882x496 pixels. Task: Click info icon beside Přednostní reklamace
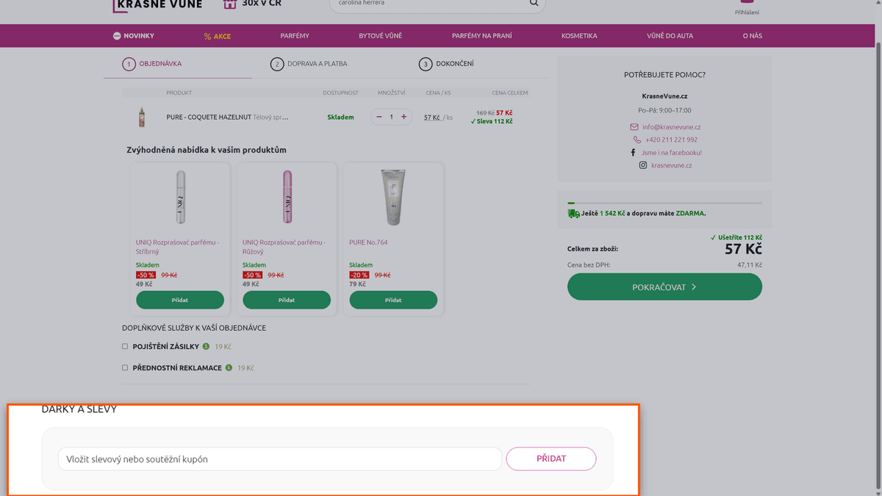[229, 367]
